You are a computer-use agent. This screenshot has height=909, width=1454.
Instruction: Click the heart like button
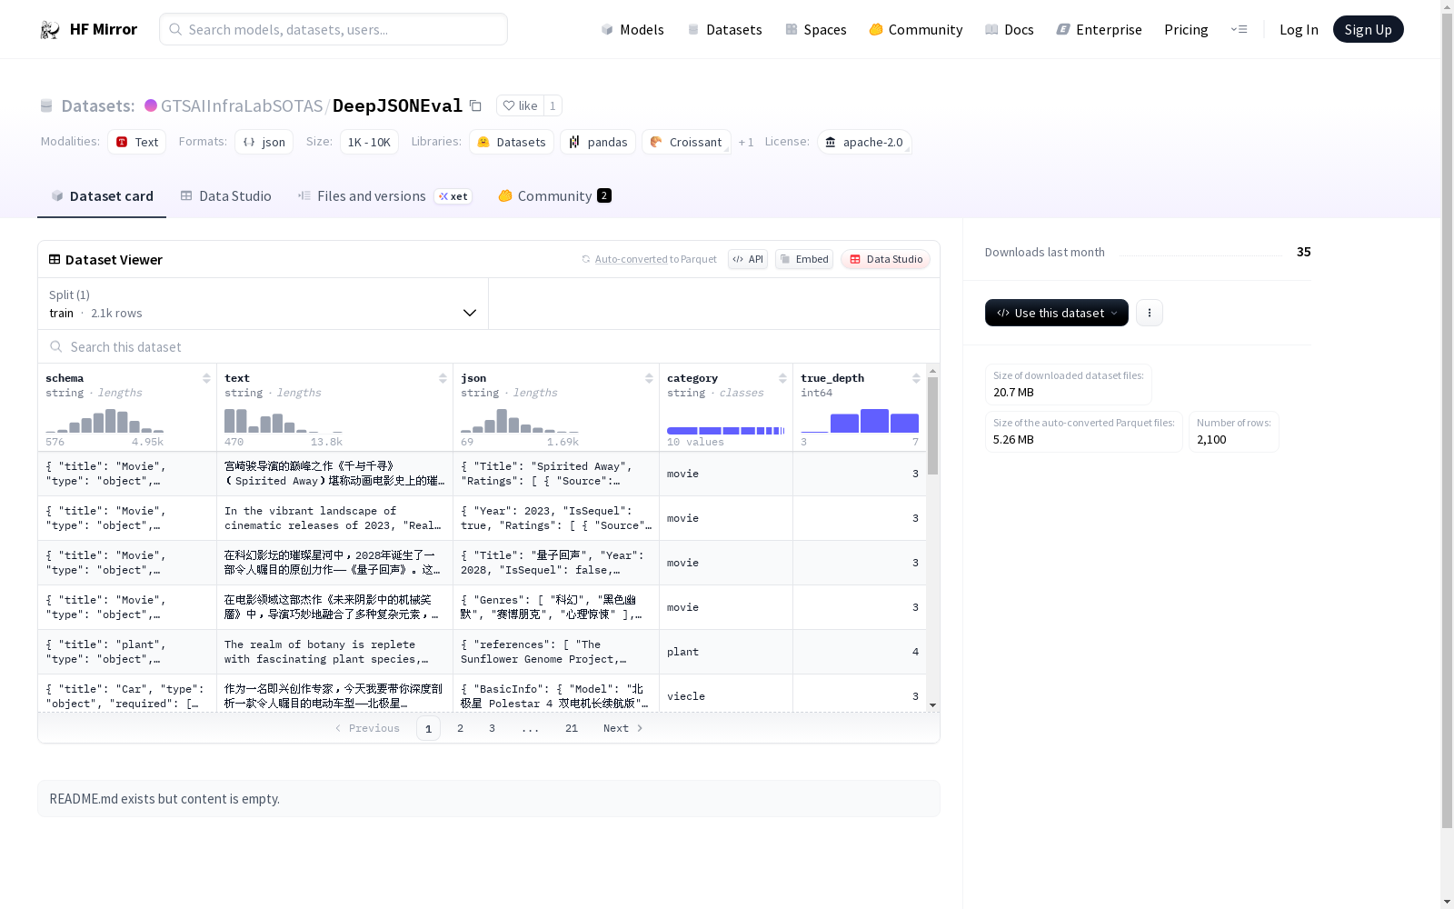pyautogui.click(x=520, y=105)
